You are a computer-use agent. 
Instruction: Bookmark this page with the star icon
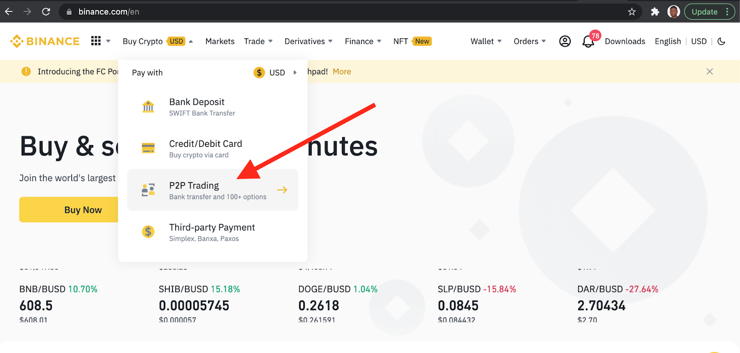[632, 12]
